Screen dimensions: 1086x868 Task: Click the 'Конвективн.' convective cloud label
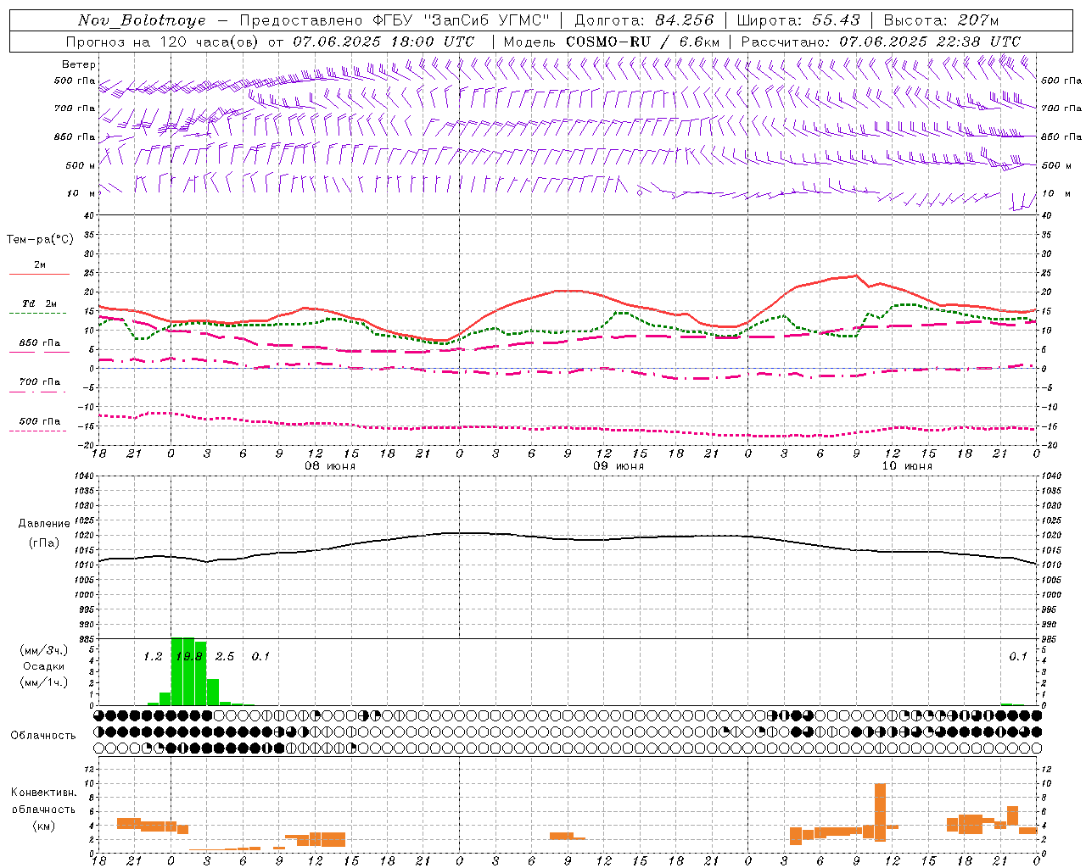[43, 793]
